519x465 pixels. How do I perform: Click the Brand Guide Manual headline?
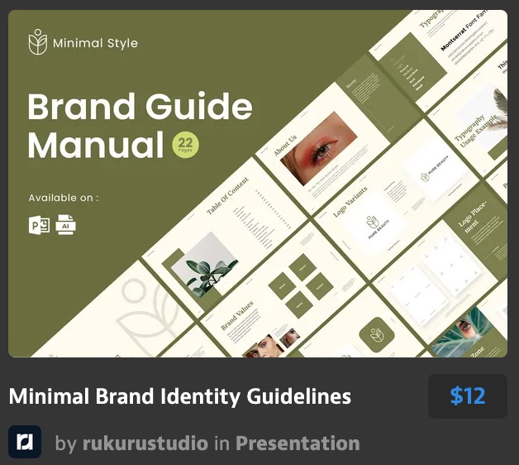139,125
